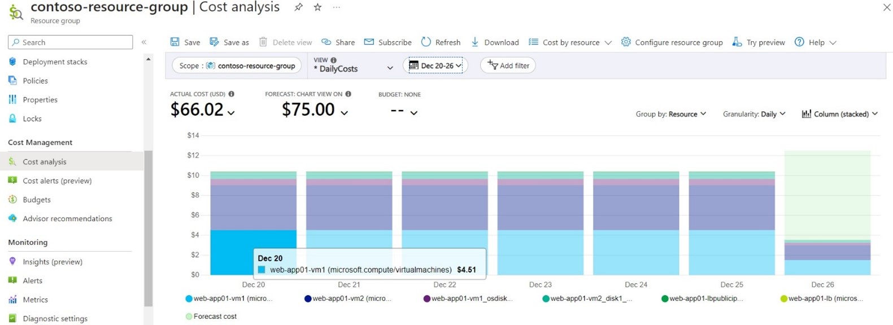Mark view as favorite with star
This screenshot has width=893, height=325.
click(317, 7)
